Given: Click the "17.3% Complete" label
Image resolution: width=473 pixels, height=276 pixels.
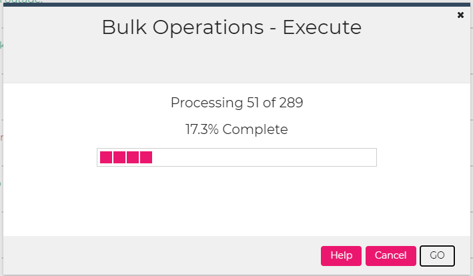Looking at the screenshot, I should click(237, 129).
